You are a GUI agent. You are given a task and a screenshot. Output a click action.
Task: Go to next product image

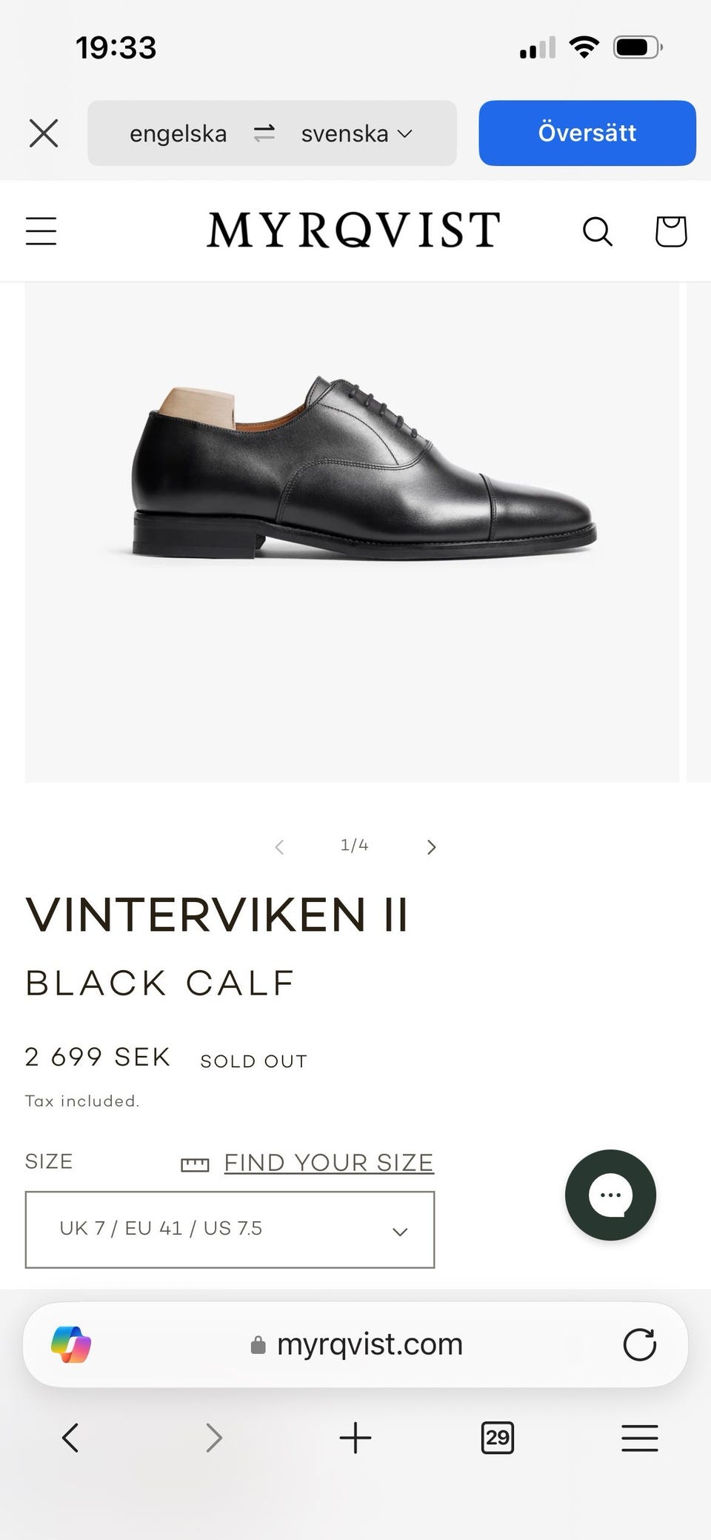(x=432, y=847)
